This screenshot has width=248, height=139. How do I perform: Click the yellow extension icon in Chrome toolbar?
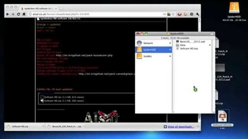click(186, 14)
